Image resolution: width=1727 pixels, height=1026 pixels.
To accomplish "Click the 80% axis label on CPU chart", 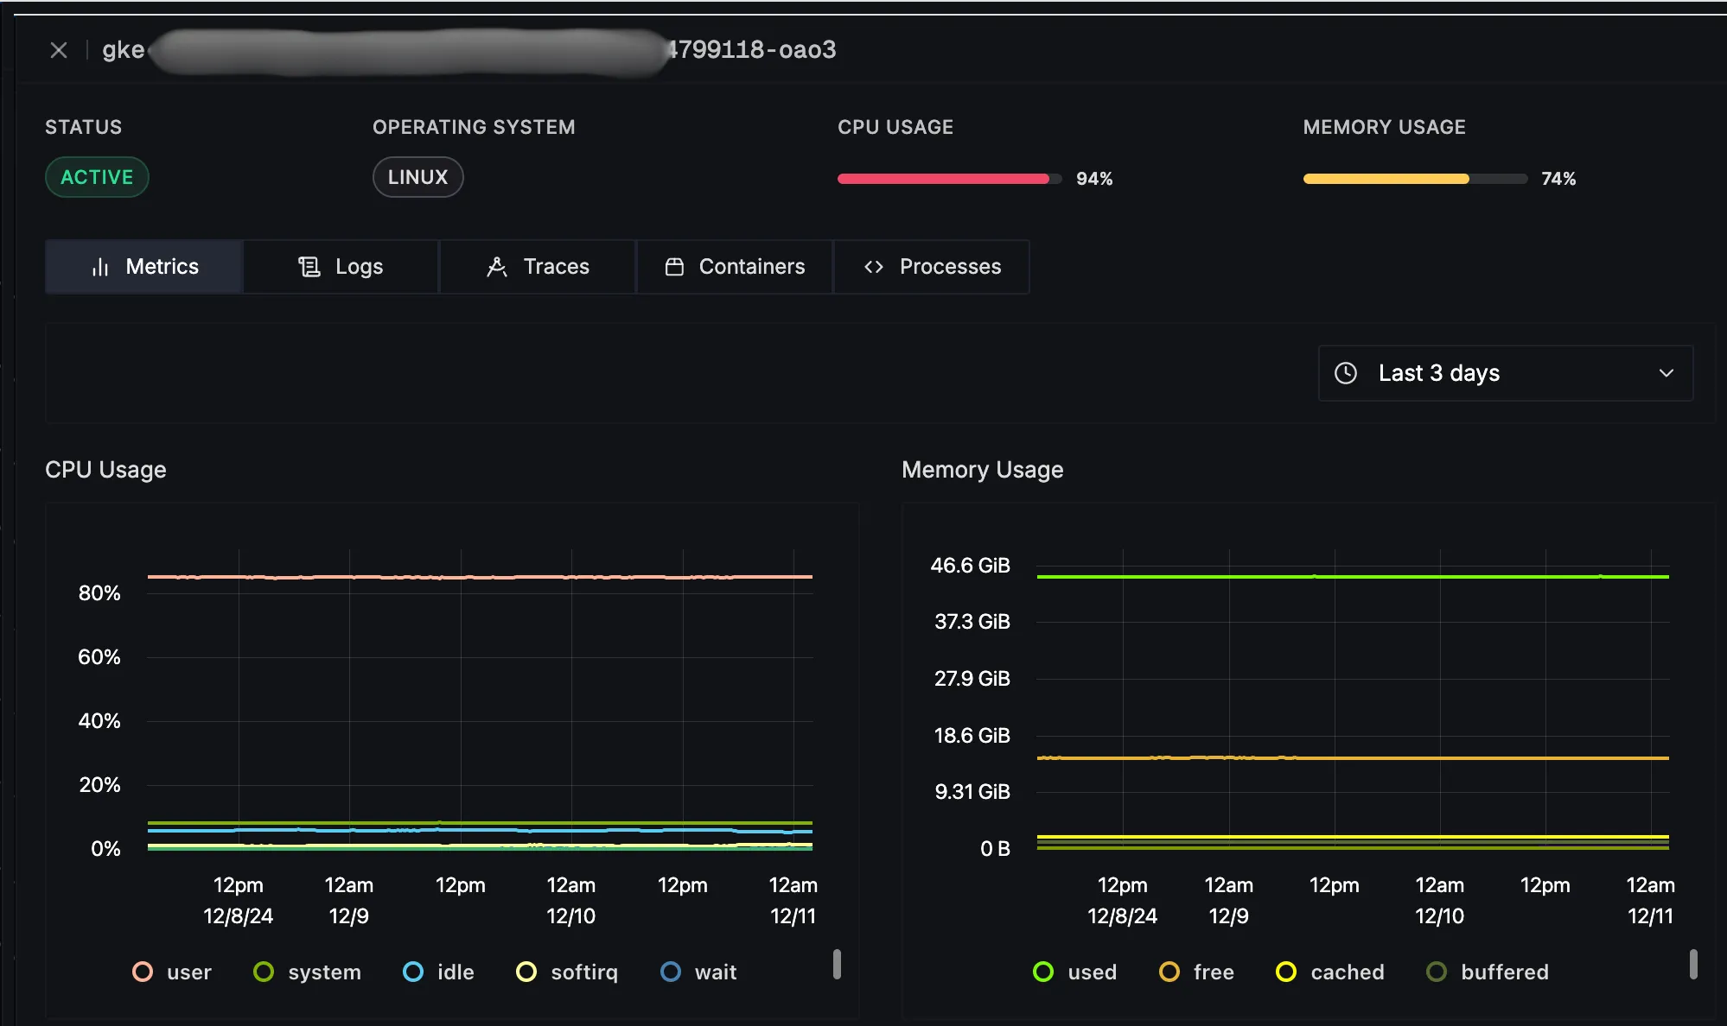I will click(99, 593).
